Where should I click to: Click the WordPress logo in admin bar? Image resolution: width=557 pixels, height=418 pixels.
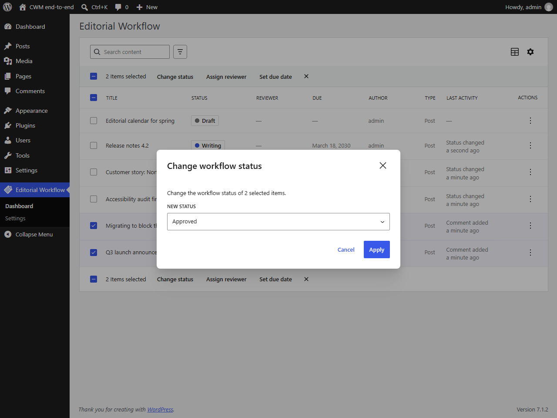(7, 7)
